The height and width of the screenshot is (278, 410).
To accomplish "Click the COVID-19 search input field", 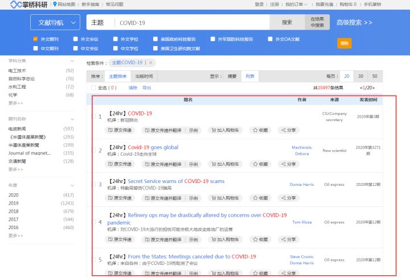I will pyautogui.click(x=192, y=23).
